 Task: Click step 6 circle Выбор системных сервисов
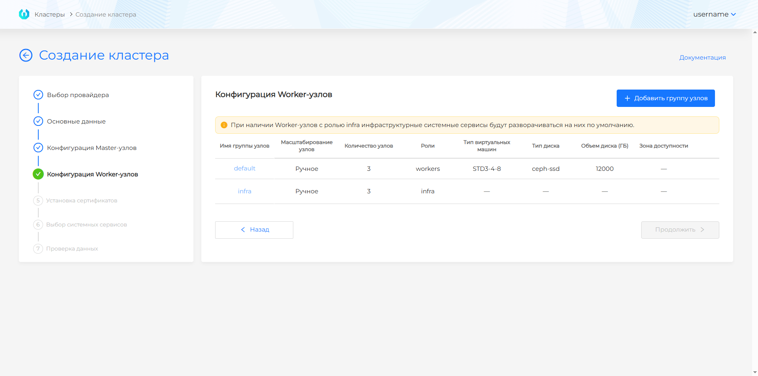point(38,224)
